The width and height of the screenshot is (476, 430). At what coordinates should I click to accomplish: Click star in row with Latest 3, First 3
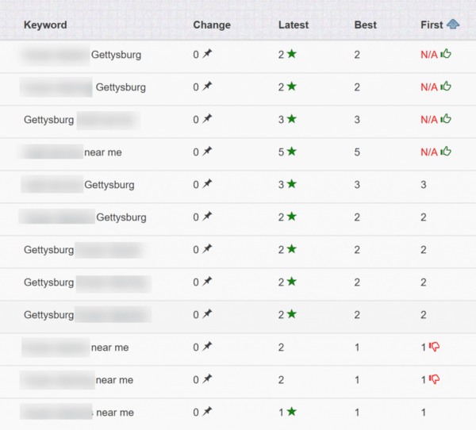(x=292, y=184)
